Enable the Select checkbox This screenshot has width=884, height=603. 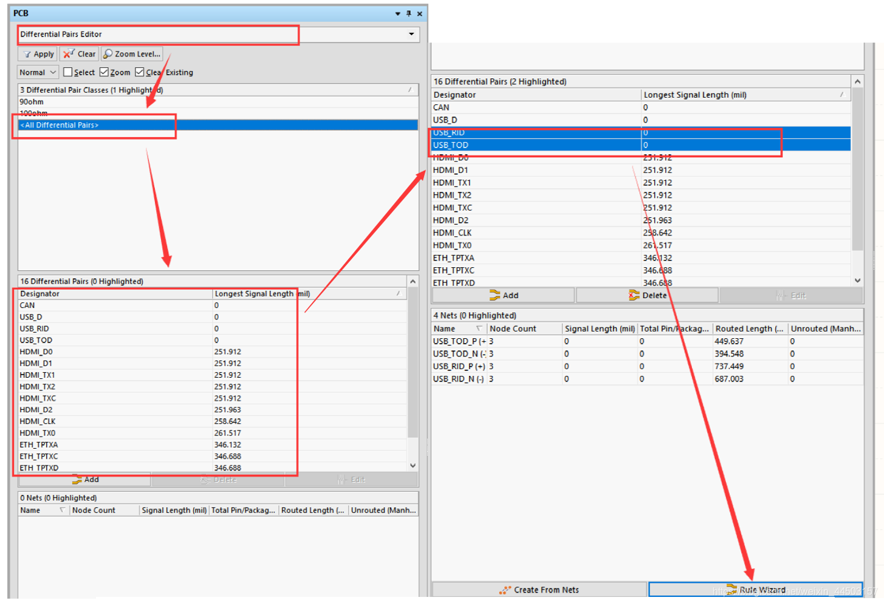point(68,72)
